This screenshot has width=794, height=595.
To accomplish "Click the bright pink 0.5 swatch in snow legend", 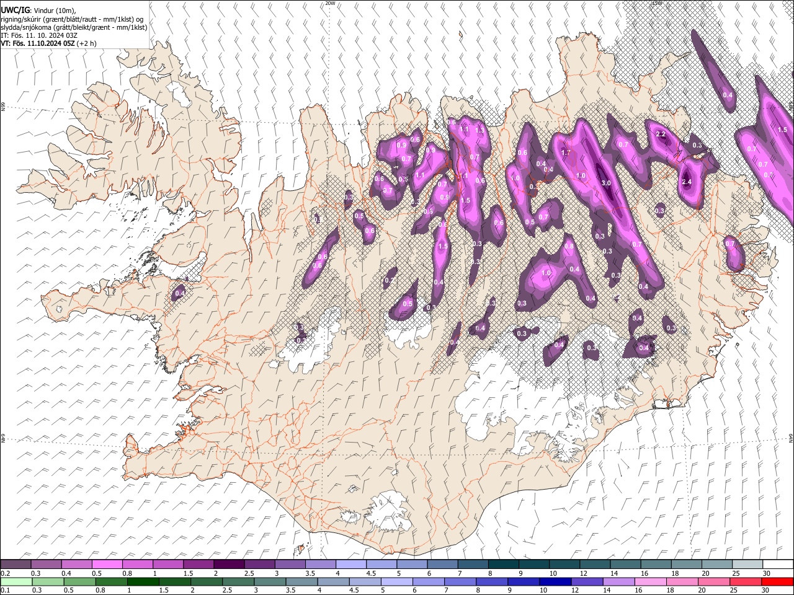I will [107, 564].
